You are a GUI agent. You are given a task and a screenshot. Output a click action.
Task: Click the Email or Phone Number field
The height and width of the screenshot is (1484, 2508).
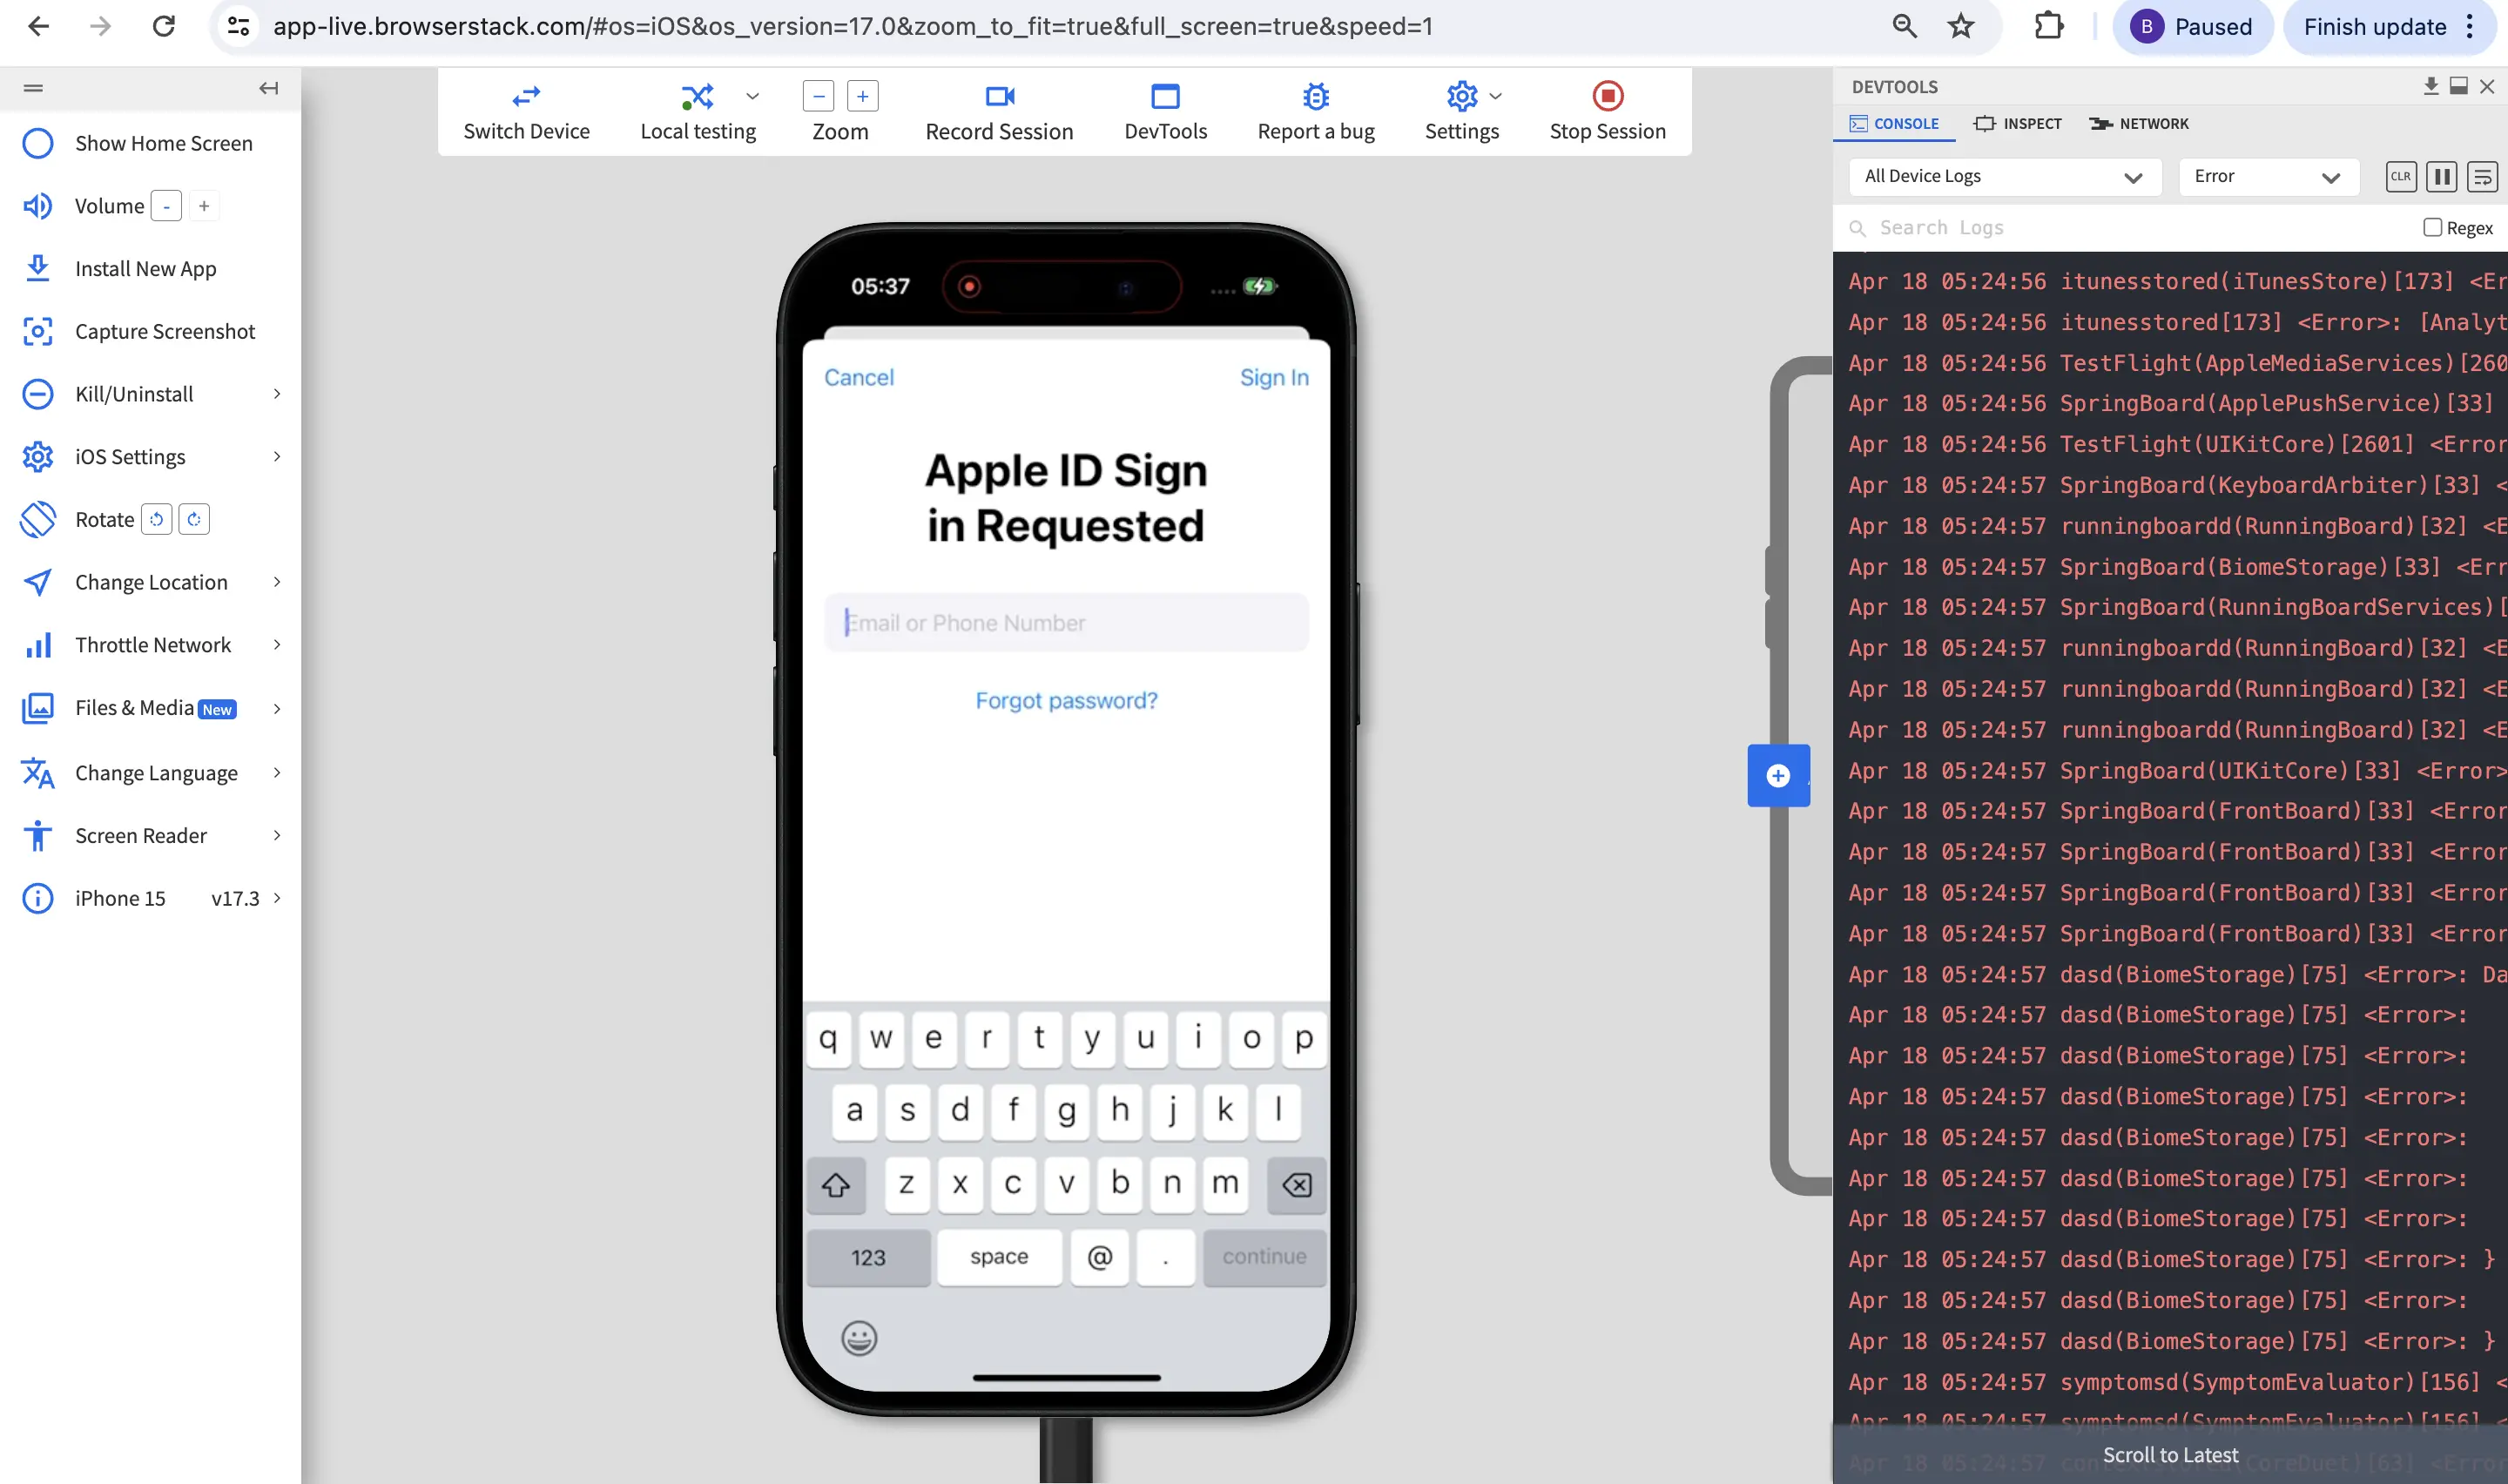pos(1066,623)
